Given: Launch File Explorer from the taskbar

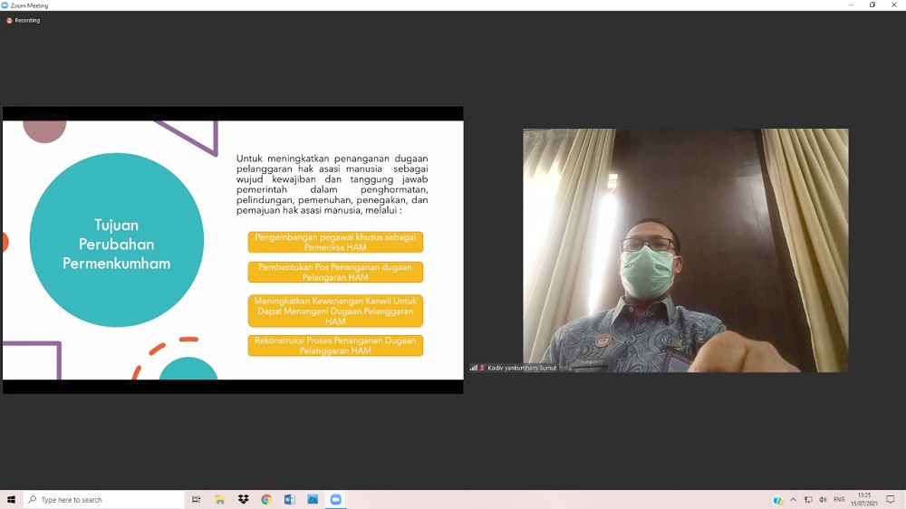Looking at the screenshot, I should pyautogui.click(x=219, y=499).
